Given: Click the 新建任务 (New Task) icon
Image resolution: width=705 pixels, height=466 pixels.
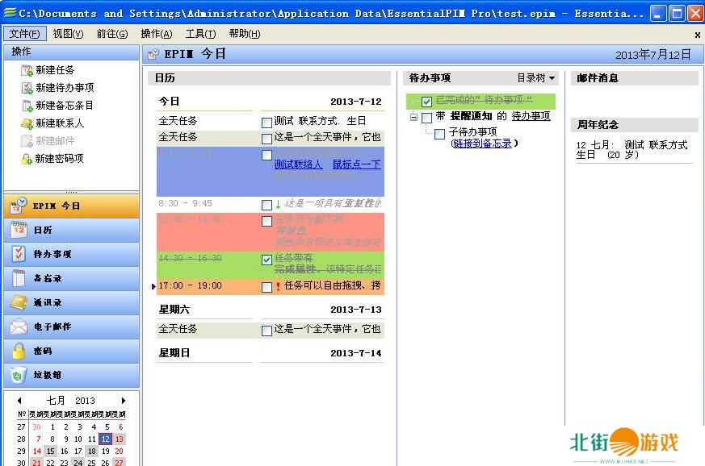Looking at the screenshot, I should [27, 70].
